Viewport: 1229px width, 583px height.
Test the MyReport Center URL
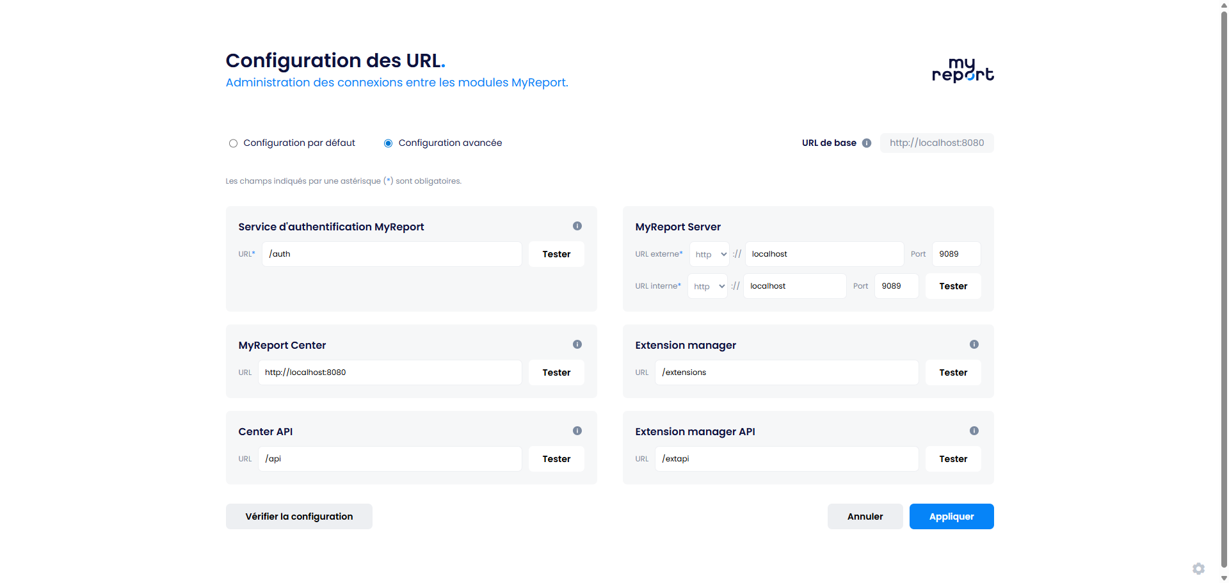tap(556, 372)
